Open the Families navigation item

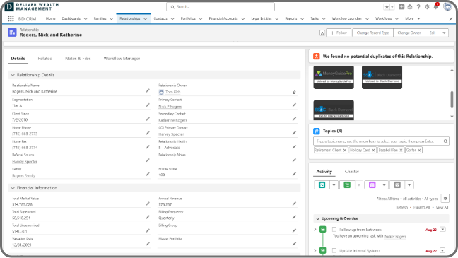[100, 18]
